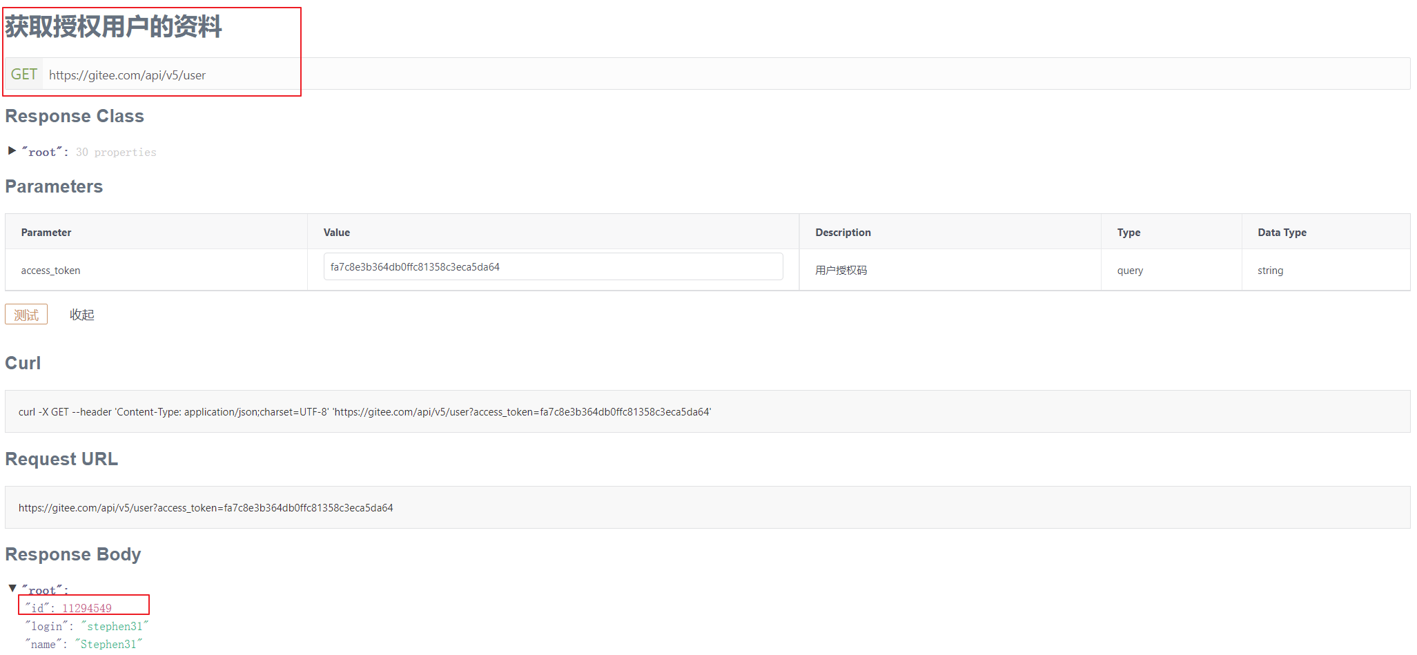Click the 30 properties summary text

coord(116,152)
